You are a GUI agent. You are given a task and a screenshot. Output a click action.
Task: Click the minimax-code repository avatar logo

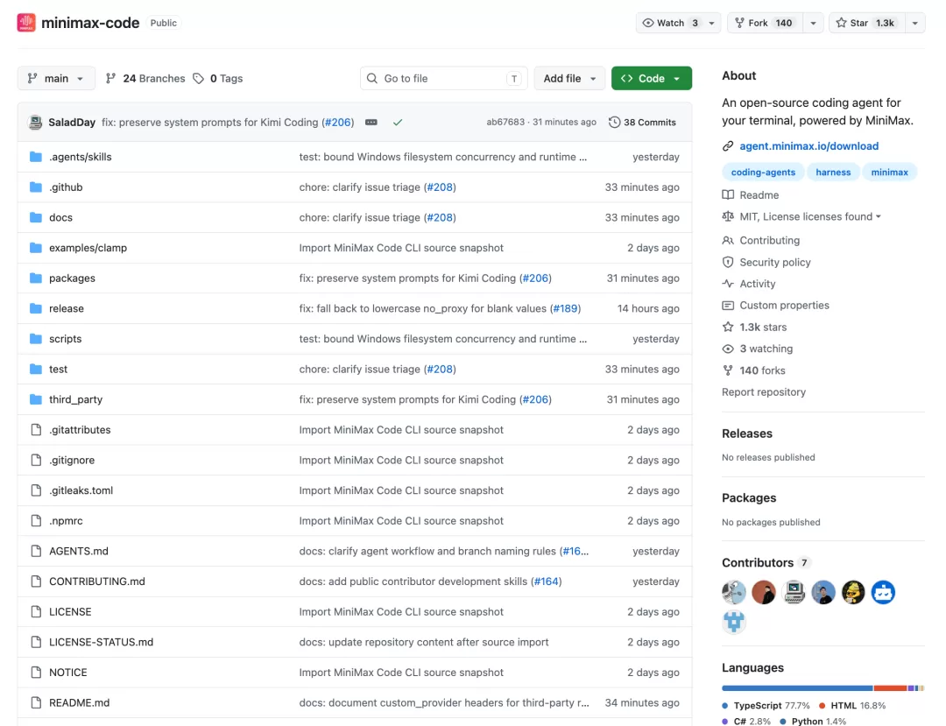[26, 23]
